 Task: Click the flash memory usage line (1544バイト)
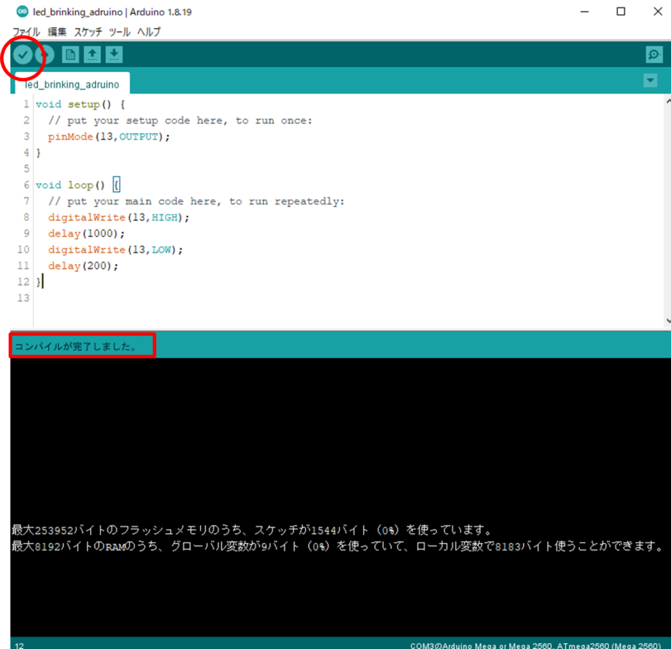pos(252,530)
